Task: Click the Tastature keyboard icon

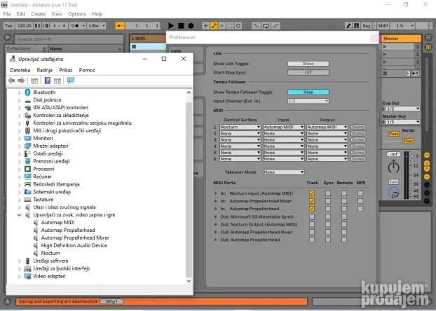Action: pyautogui.click(x=27, y=200)
